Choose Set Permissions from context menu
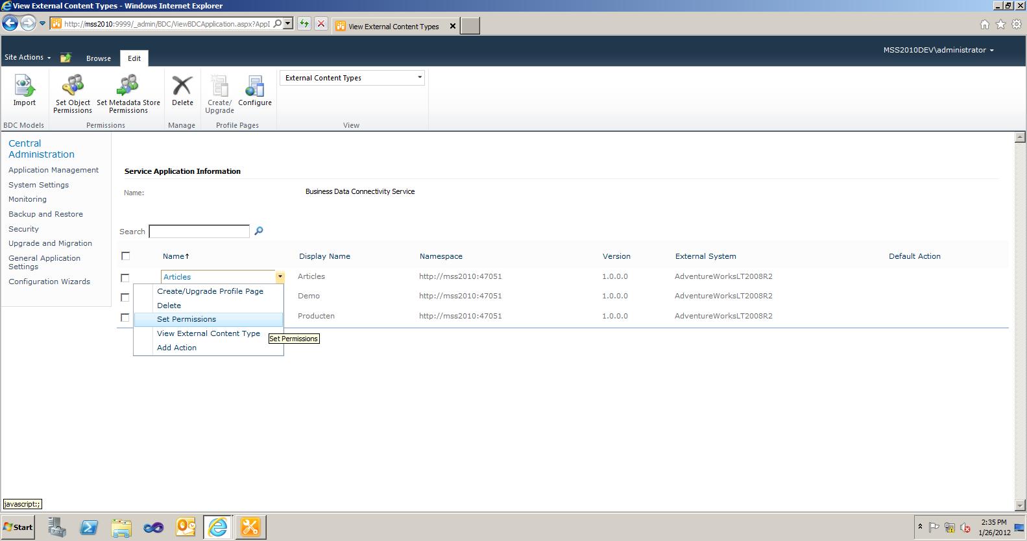 click(186, 319)
